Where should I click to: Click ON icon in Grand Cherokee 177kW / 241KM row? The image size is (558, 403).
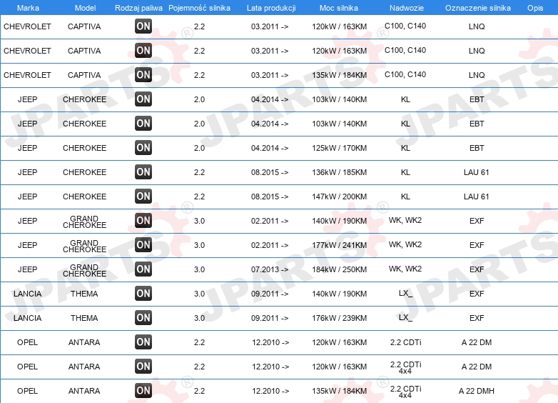pyautogui.click(x=143, y=245)
